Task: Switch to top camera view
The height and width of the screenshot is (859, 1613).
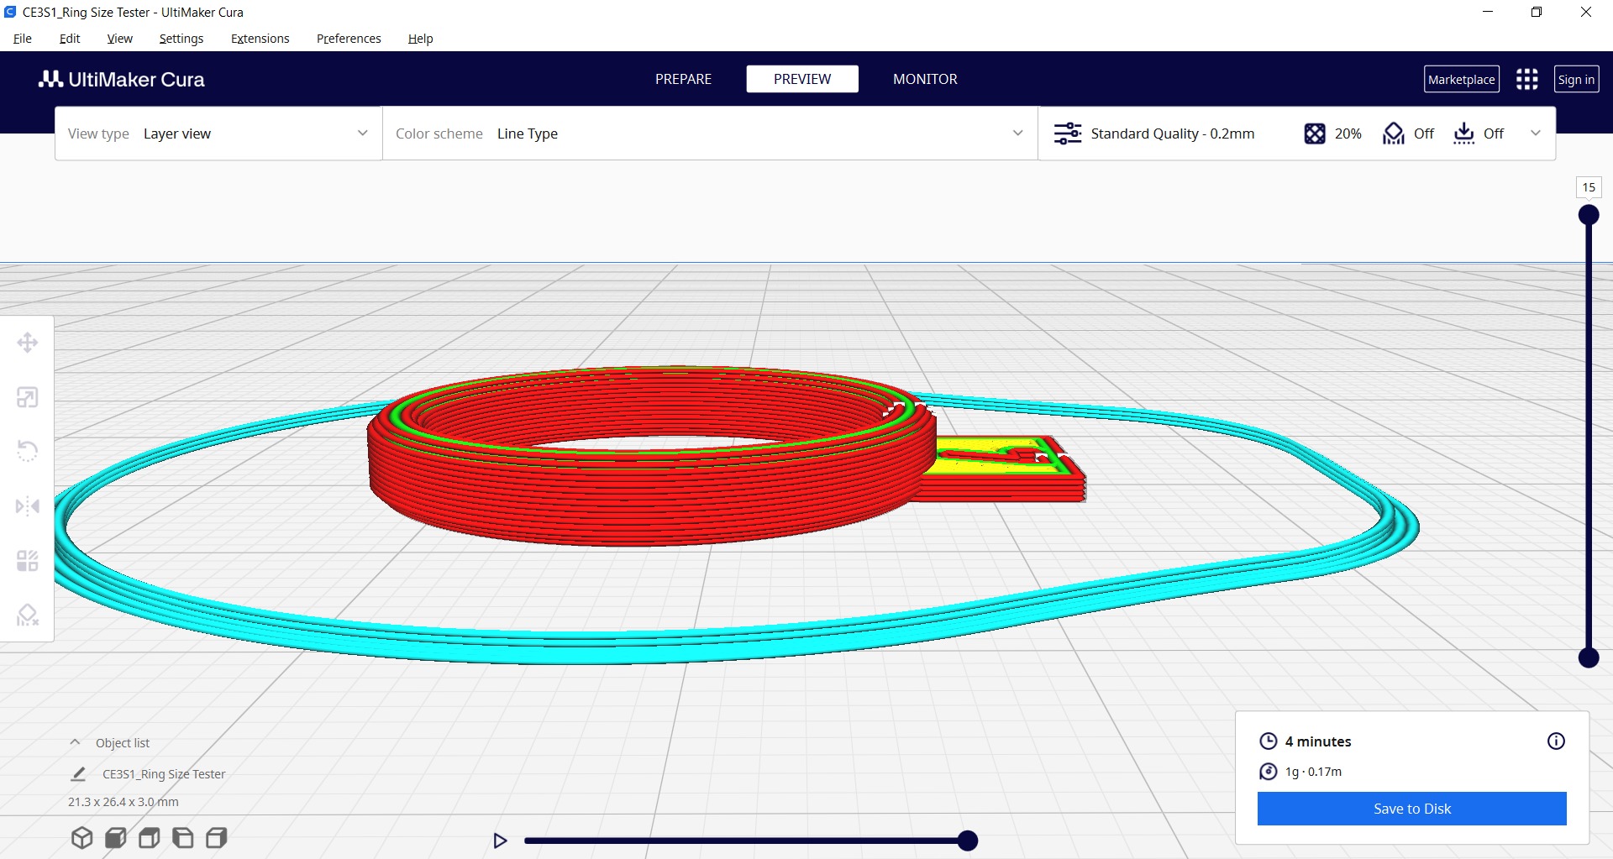Action: tap(149, 838)
